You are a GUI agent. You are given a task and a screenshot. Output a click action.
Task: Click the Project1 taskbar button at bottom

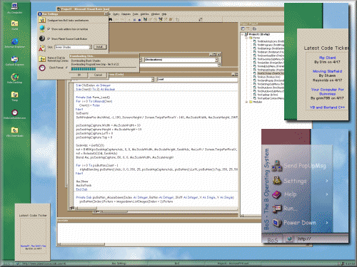pyautogui.click(x=233, y=263)
